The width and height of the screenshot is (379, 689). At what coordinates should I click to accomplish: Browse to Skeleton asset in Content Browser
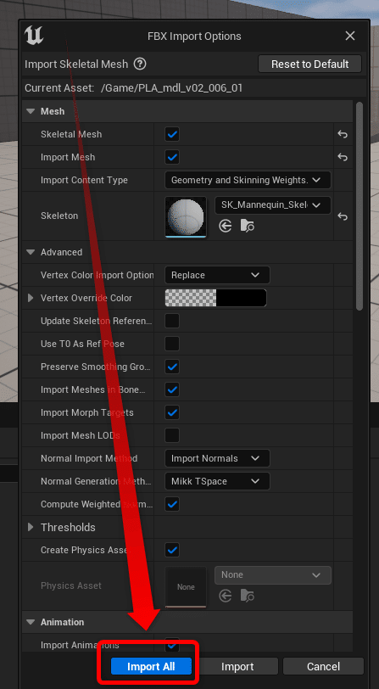(248, 227)
